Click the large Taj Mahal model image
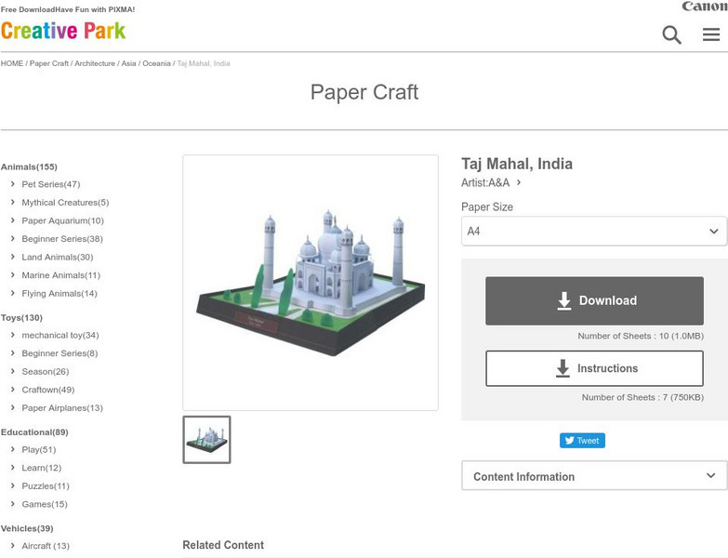The width and height of the screenshot is (728, 558). click(x=311, y=283)
